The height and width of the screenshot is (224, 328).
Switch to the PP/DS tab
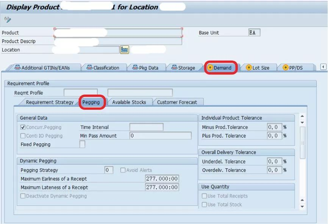pos(293,68)
